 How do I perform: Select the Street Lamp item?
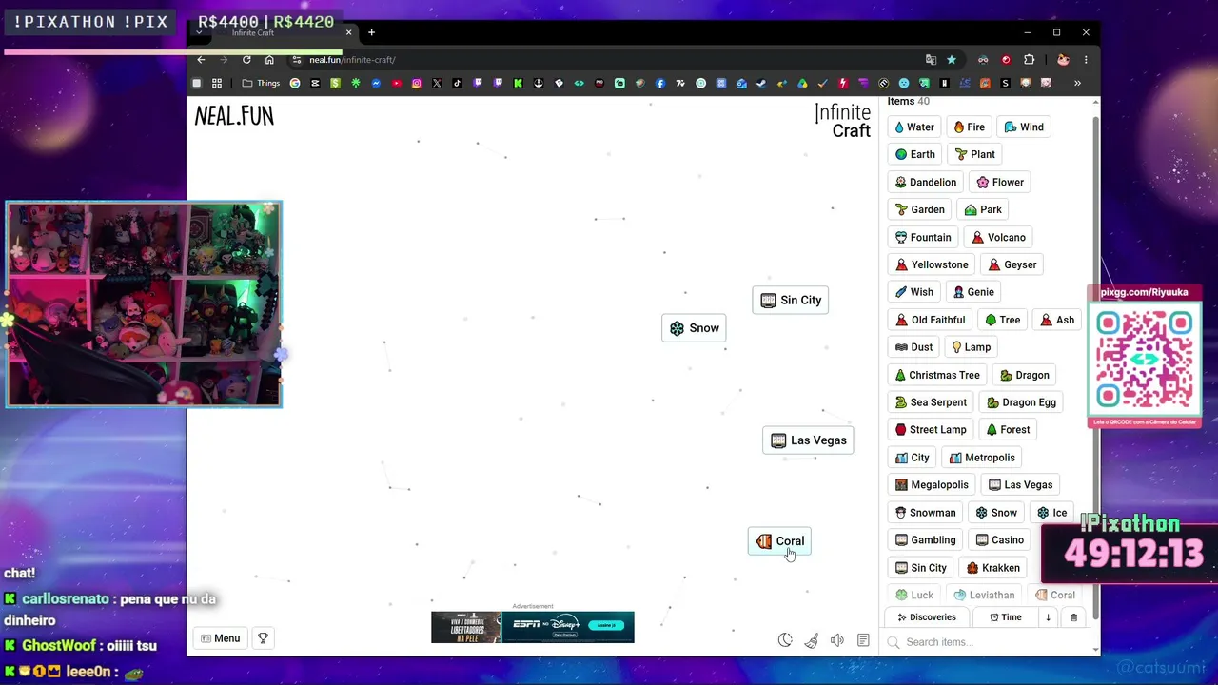point(931,429)
